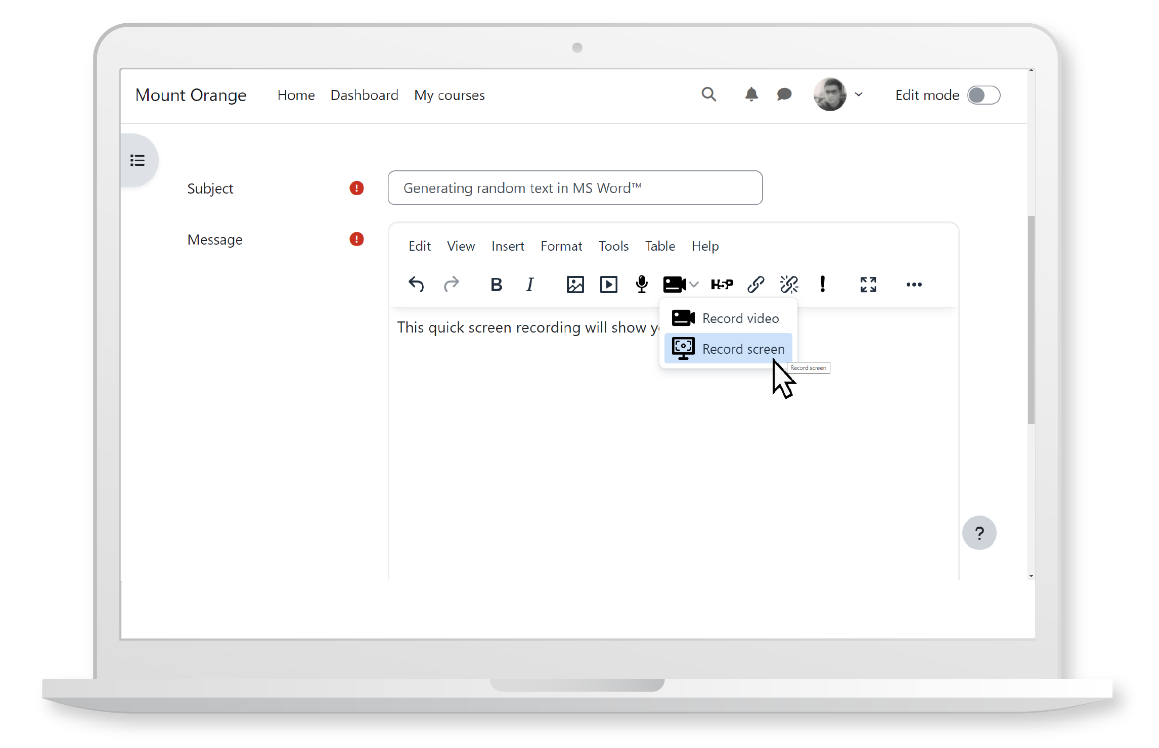Image resolution: width=1159 pixels, height=748 pixels.
Task: Click the more options ellipsis button
Action: pos(913,285)
